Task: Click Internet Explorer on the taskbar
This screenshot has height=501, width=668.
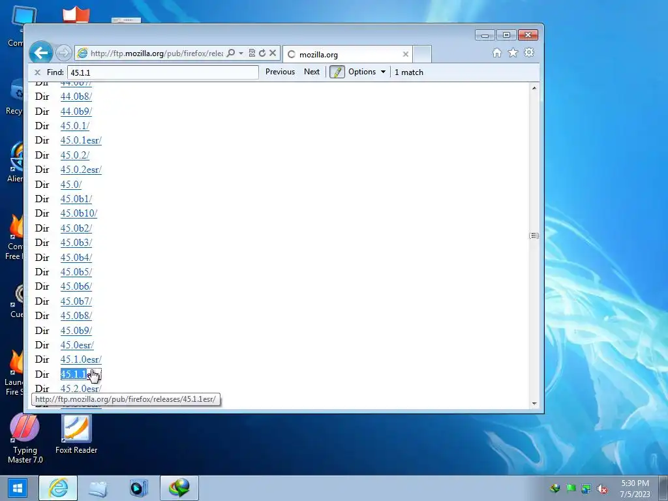Action: click(58, 488)
